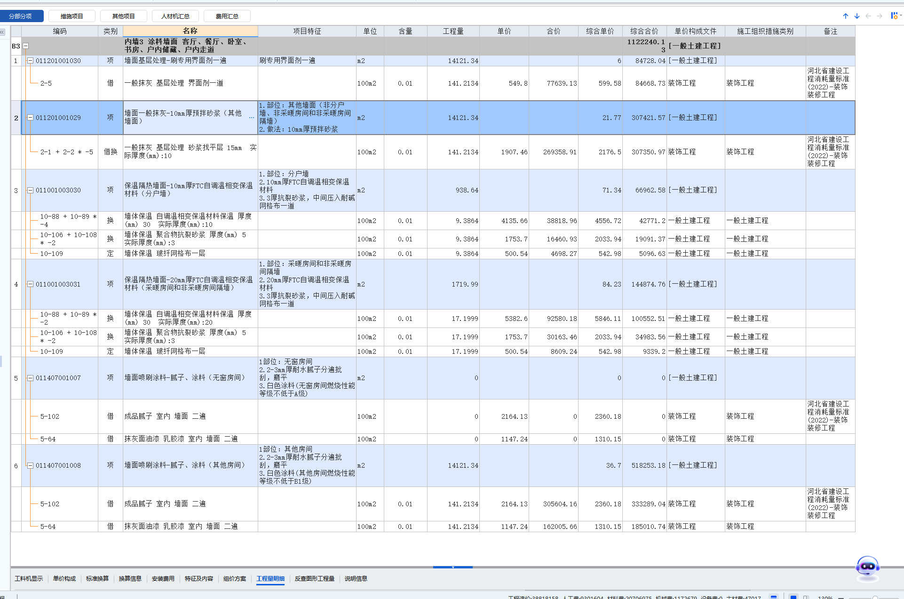Click the left panel collapse chevron
The image size is (904, 599).
pos(2,32)
